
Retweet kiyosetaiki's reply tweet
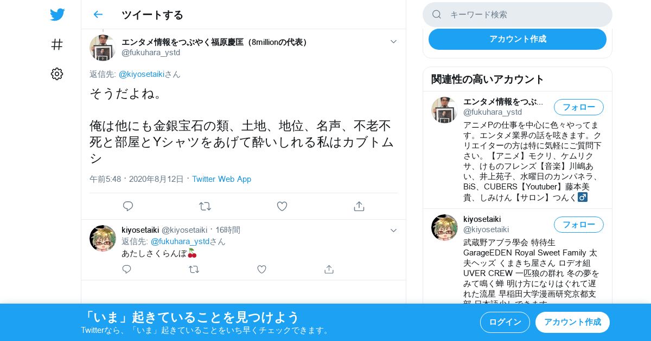coord(194,269)
